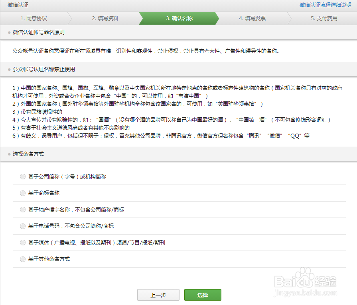Click 选择命名方式 section heading
Viewport: 357px width, 305px height.
(x=28, y=154)
